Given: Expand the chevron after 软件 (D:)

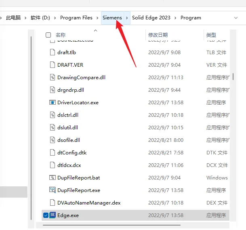Looking at the screenshot, I should 55,18.
